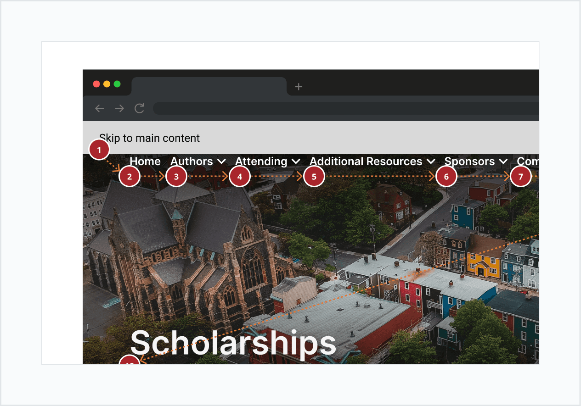This screenshot has width=581, height=406.
Task: Reload the page with the refresh icon
Action: click(139, 108)
